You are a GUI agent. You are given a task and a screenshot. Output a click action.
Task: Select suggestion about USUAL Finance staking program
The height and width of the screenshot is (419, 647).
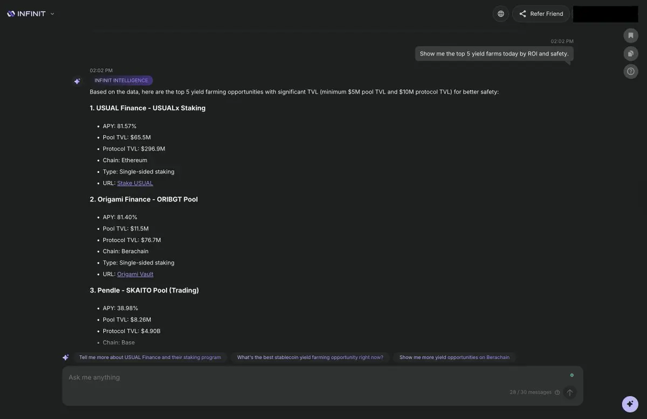pyautogui.click(x=150, y=357)
